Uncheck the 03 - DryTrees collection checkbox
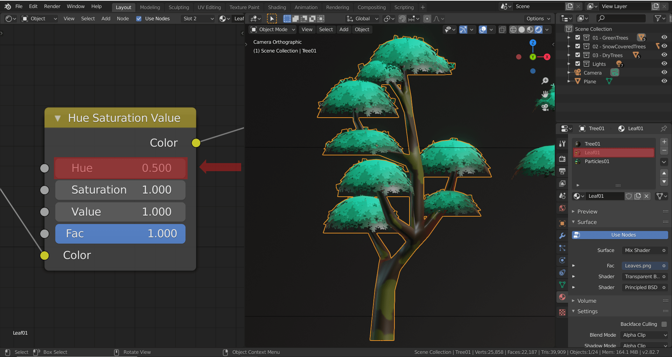 pos(578,55)
